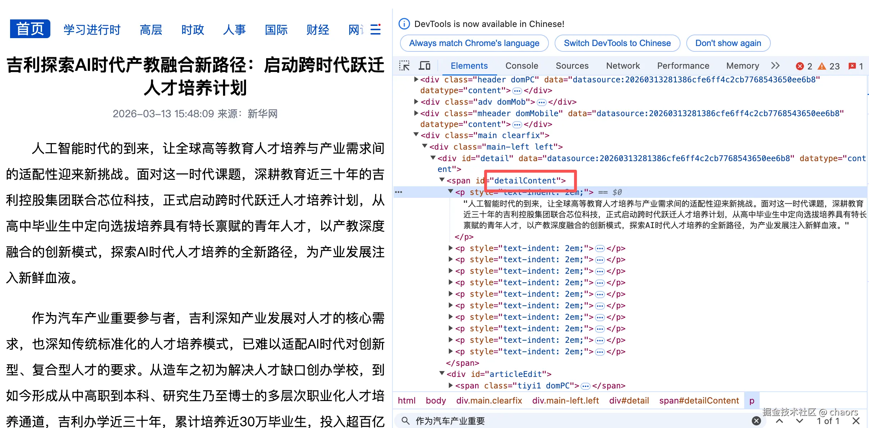The width and height of the screenshot is (869, 428).
Task: Open the 财经 navigation link
Action: click(x=318, y=29)
